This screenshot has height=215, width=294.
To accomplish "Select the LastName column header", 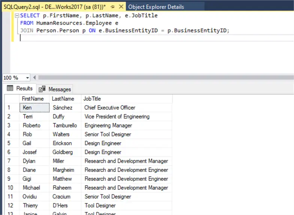I will 63,99.
